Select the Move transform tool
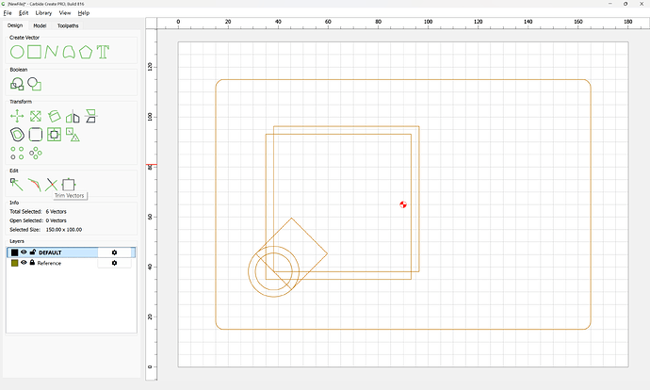 [17, 116]
